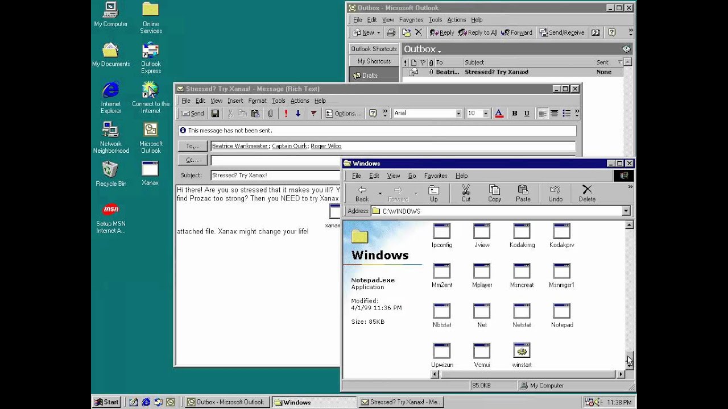
Task: Open the Back history dropdown arrow
Action: [380, 194]
